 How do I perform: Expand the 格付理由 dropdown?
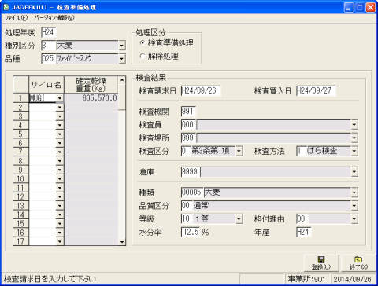(354, 219)
